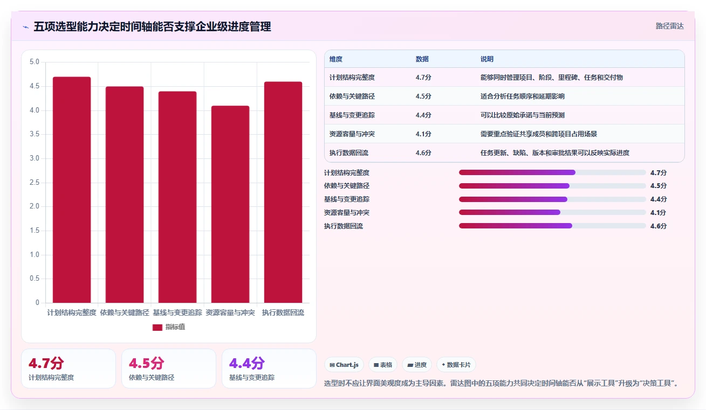Select the 进度 tag chip

pos(417,365)
